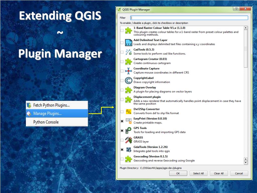
Task: Close the QGIS Plugin Manager window
Action: (245, 9)
